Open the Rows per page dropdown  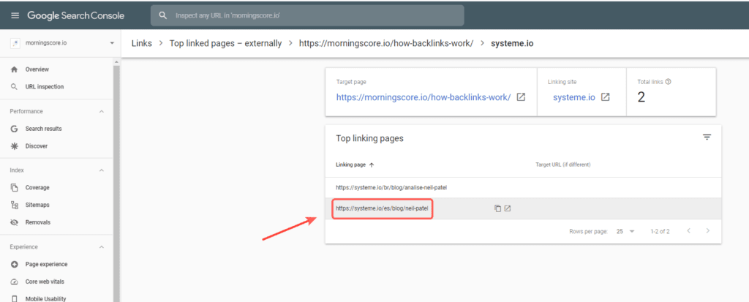pyautogui.click(x=625, y=231)
